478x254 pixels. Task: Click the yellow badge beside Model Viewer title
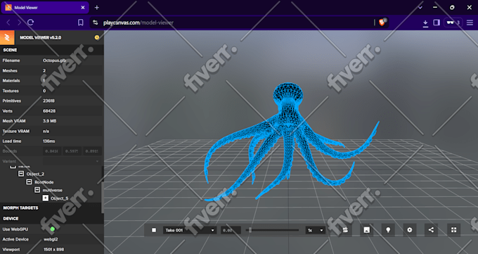point(97,37)
